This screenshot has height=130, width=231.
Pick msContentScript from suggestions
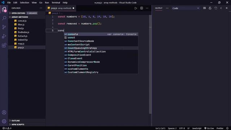pyautogui.click(x=101, y=44)
